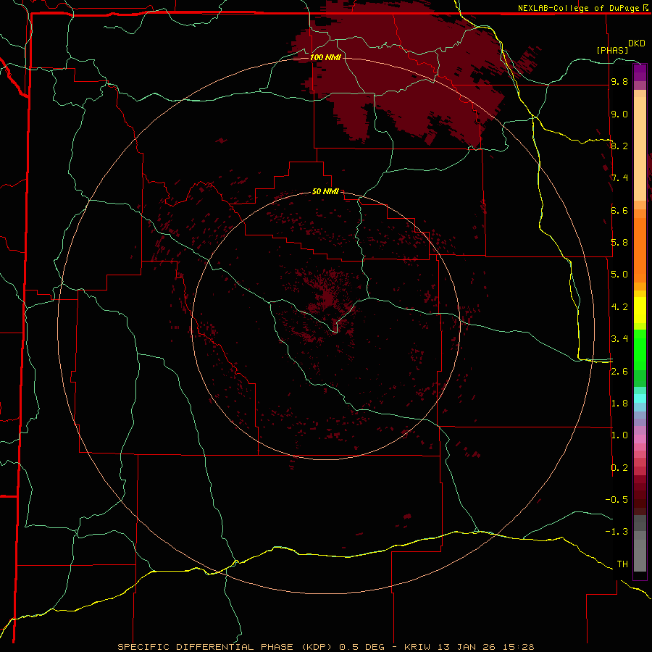The image size is (652, 652).
Task: Click the [PHAS] units label
Action: tap(612, 50)
